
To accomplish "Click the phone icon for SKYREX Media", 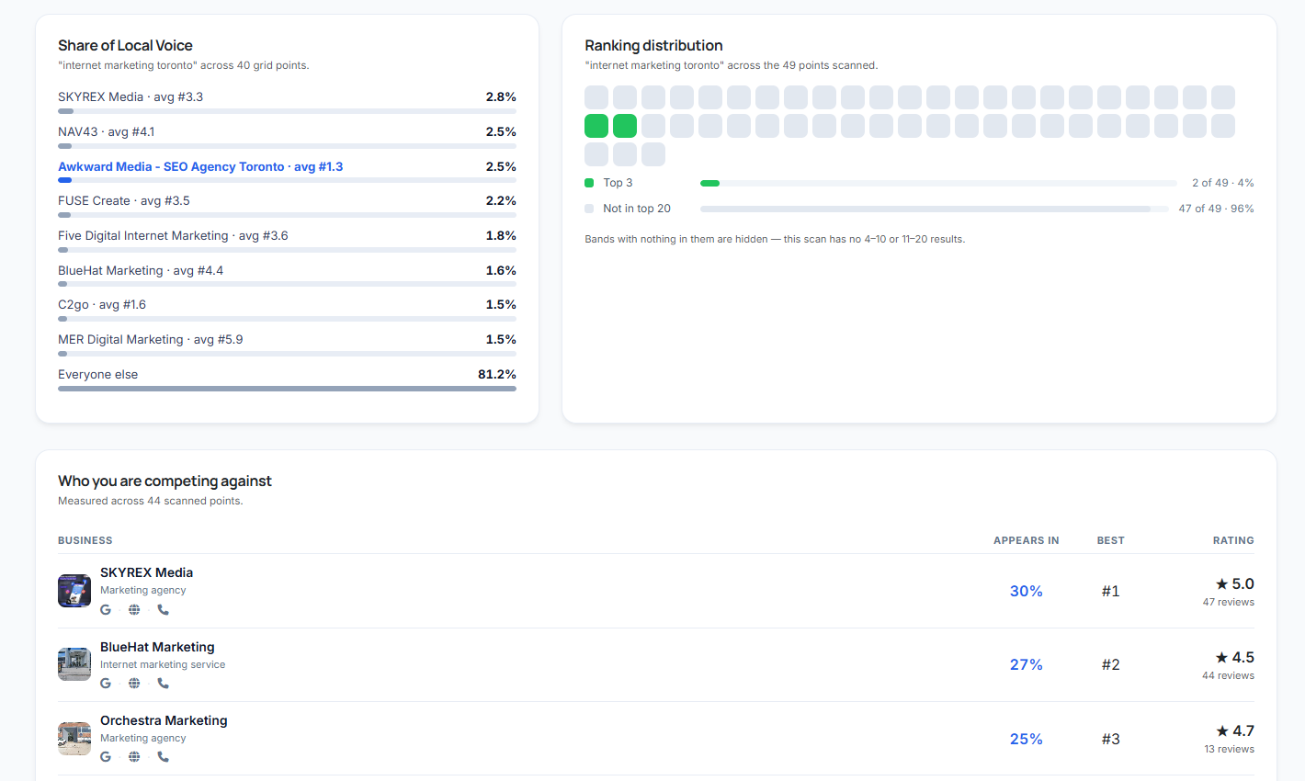I will (163, 609).
